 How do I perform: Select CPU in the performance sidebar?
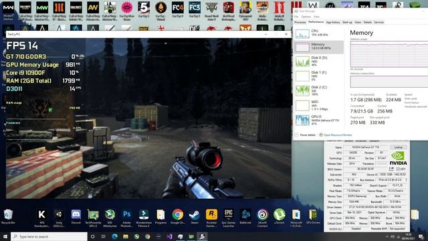[319, 33]
